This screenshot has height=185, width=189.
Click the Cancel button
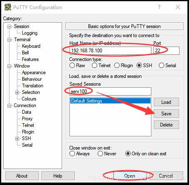coord(166,176)
